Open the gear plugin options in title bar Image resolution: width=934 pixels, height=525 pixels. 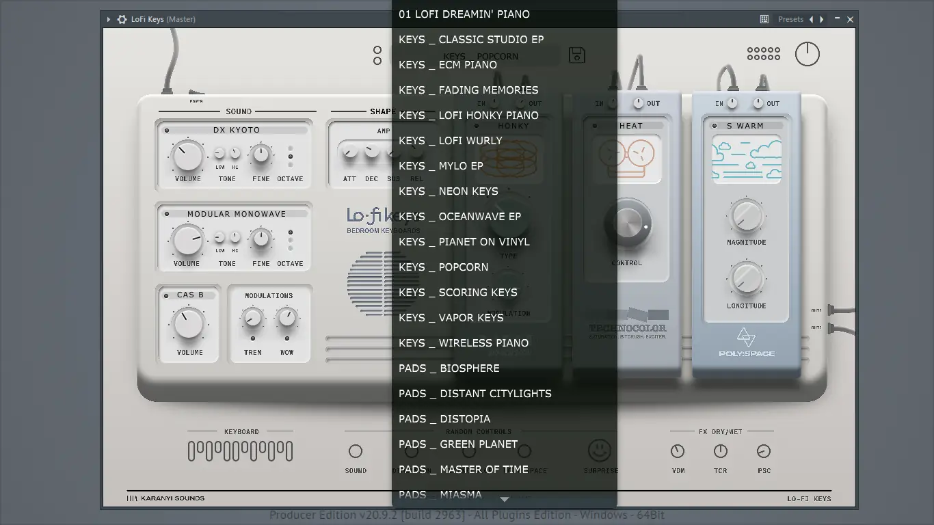[x=122, y=19]
